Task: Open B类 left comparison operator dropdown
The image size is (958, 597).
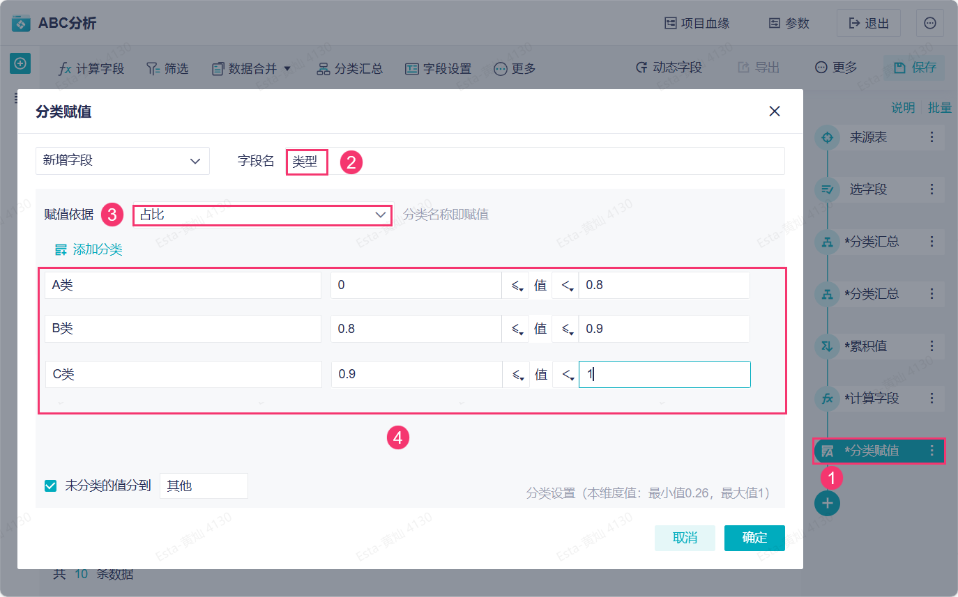Action: (x=515, y=329)
